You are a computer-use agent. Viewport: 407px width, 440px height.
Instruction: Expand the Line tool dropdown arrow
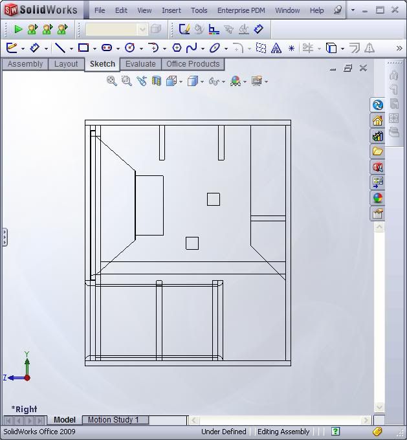coord(72,49)
